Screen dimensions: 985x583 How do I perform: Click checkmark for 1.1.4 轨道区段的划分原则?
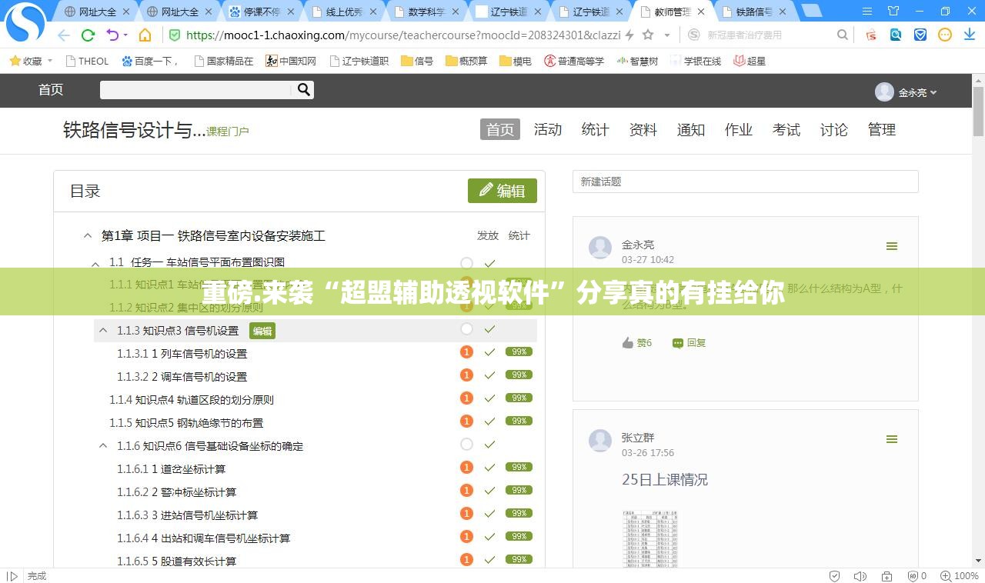[x=489, y=398]
